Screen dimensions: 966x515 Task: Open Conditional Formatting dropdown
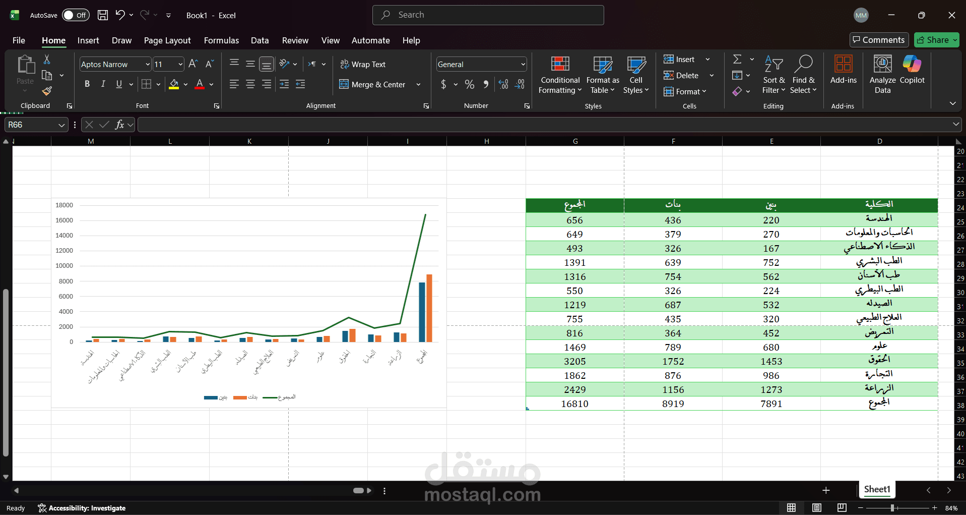[x=560, y=75]
